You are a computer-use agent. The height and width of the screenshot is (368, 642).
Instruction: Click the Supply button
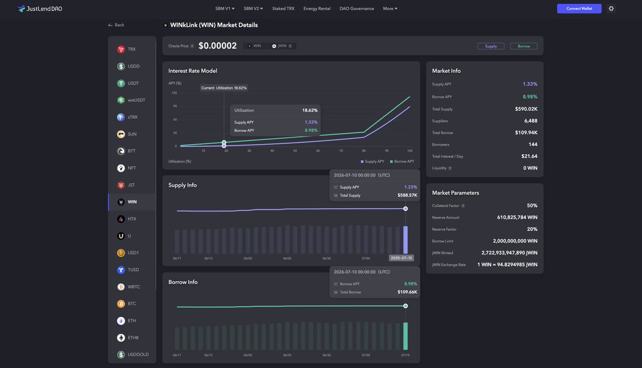pyautogui.click(x=491, y=46)
